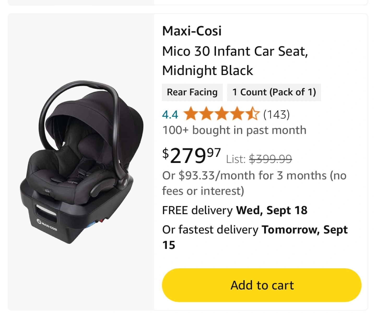Click the FREE delivery Wed, Sept 18 line
This screenshot has width=376, height=313.
[235, 210]
